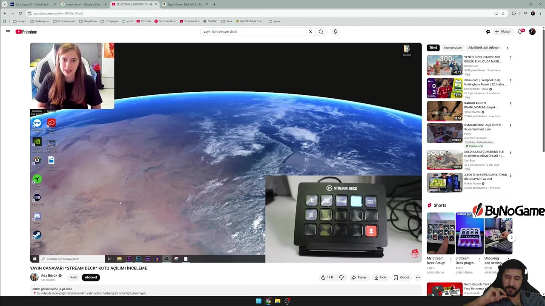Open options for YENİ GÜNCELLEMEDE 800 video
This screenshot has width=545, height=306.
pos(511,58)
